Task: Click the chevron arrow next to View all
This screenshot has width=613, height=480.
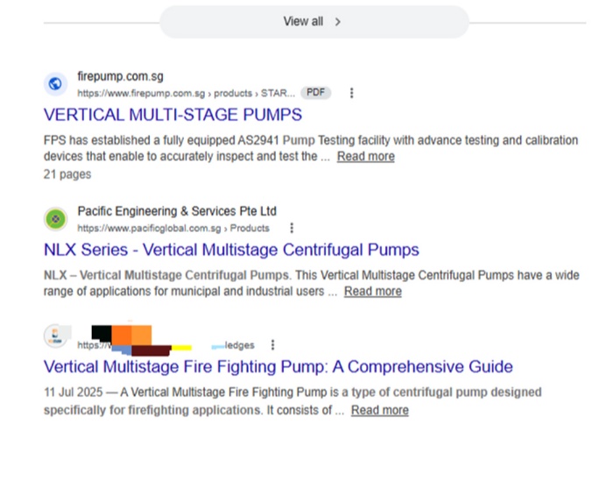Action: pos(338,22)
